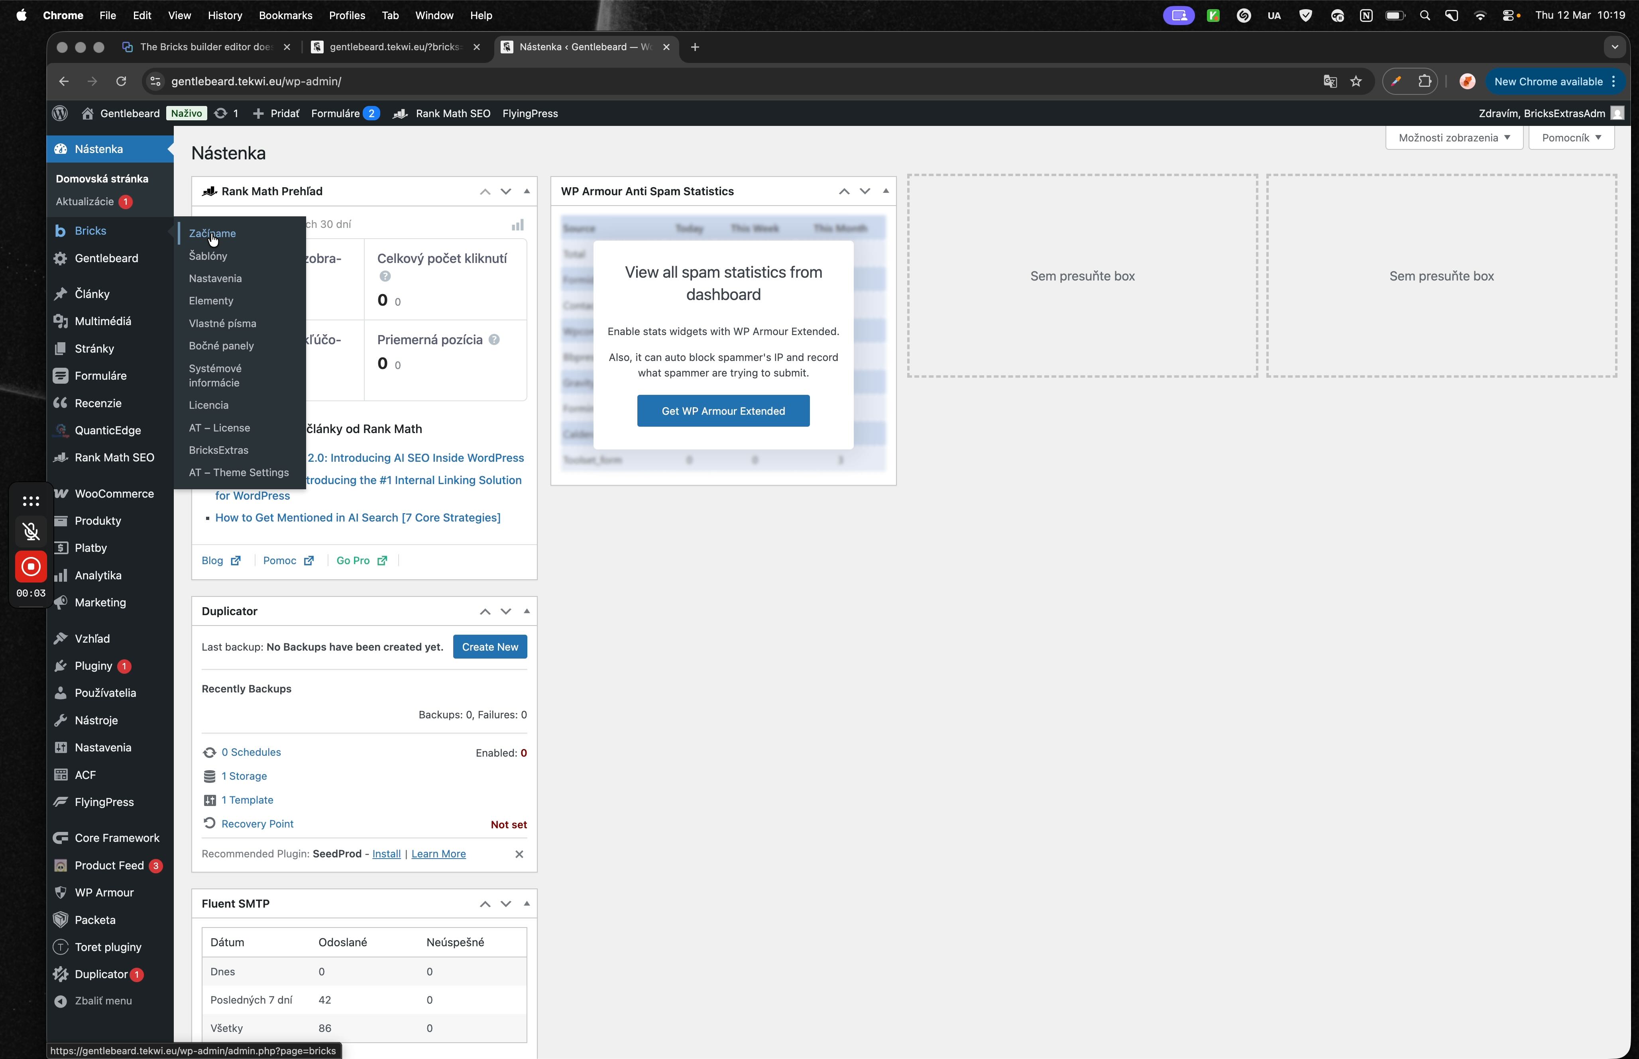This screenshot has width=1639, height=1059.
Task: Bookmark this page with star icon
Action: click(x=1356, y=81)
